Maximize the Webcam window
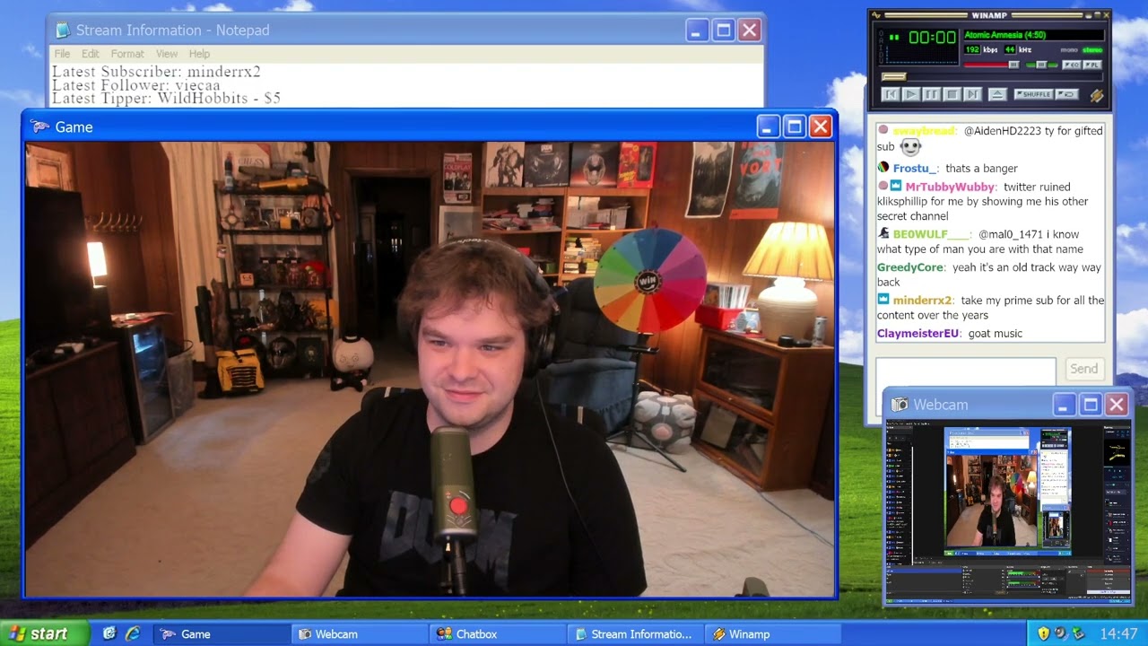 tap(1090, 405)
